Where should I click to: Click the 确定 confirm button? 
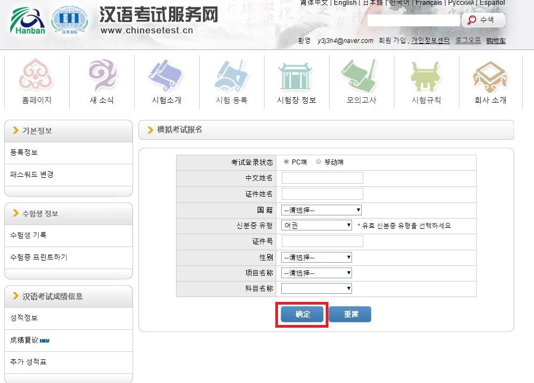tap(303, 314)
